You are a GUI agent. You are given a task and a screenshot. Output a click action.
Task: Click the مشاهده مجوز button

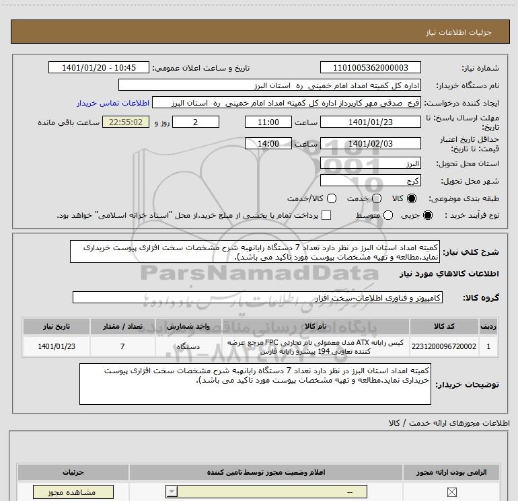tap(73, 492)
